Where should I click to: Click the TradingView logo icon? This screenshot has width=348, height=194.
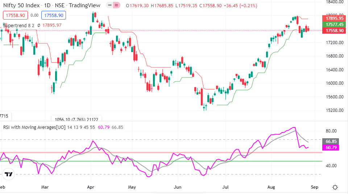click(9, 175)
